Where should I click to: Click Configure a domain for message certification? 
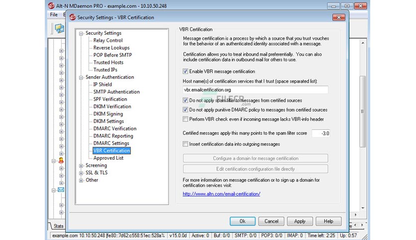click(x=255, y=158)
